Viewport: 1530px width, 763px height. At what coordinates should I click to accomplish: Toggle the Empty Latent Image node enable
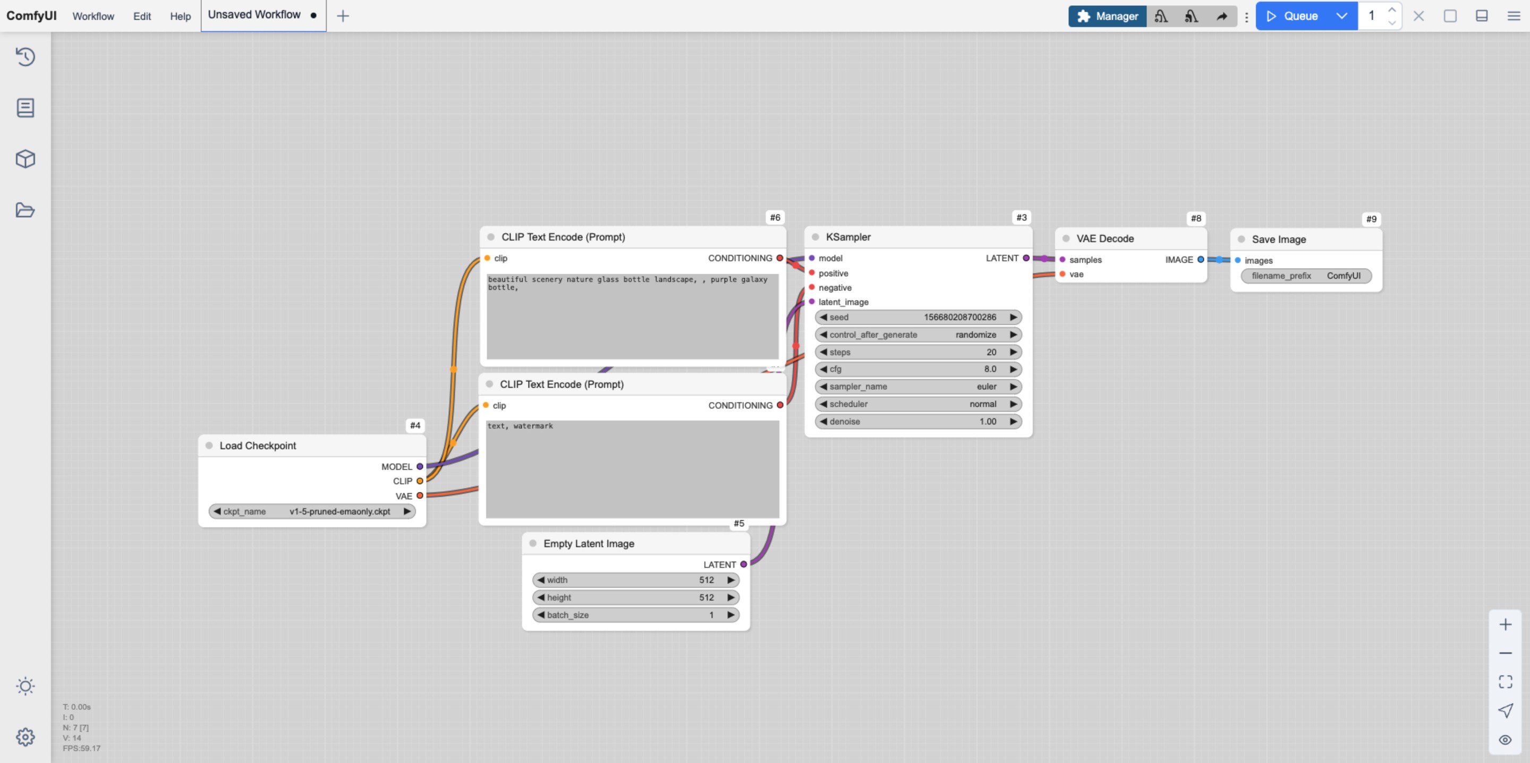(534, 544)
